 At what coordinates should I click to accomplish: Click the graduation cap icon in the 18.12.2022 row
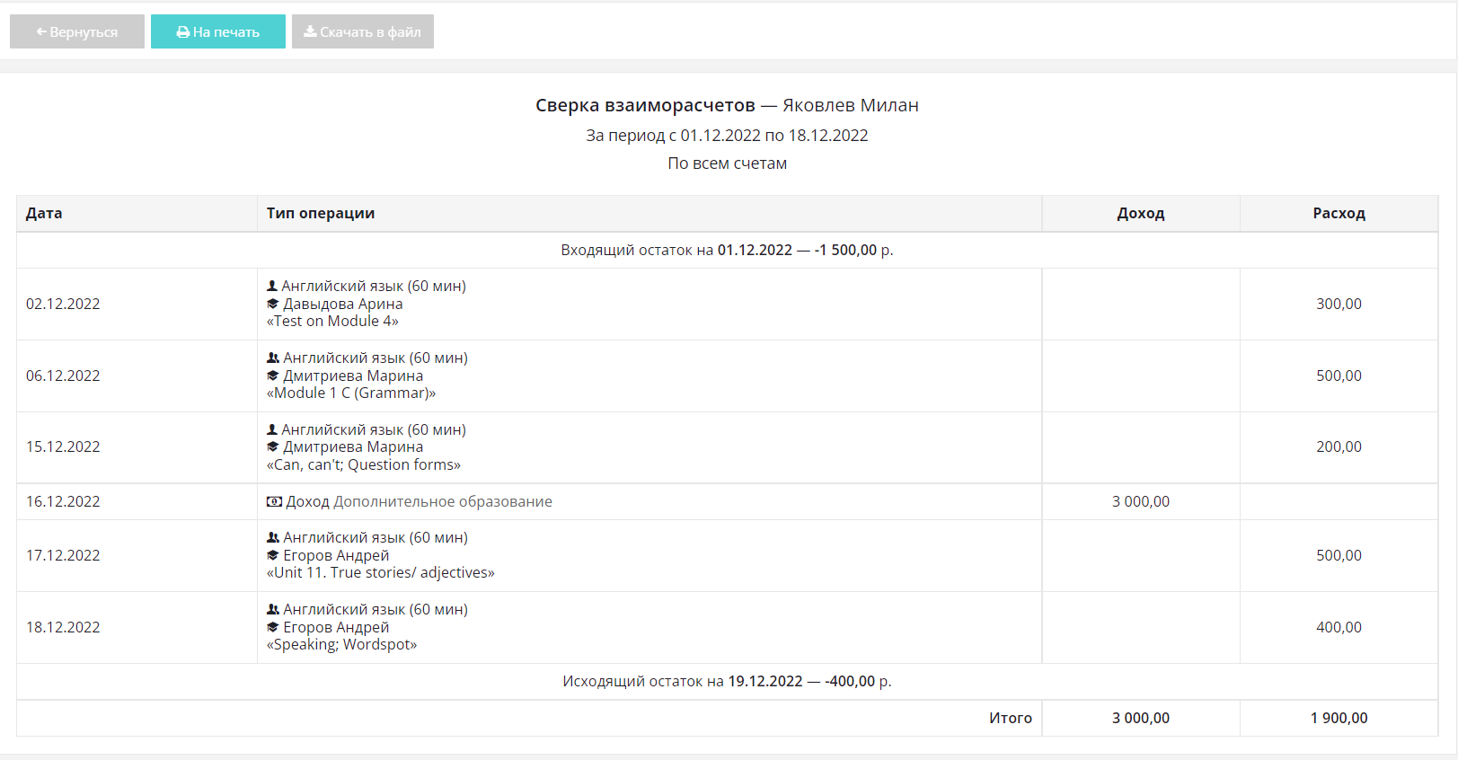273,627
